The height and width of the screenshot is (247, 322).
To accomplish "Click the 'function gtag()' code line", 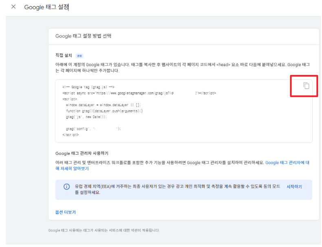I will point(104,111).
